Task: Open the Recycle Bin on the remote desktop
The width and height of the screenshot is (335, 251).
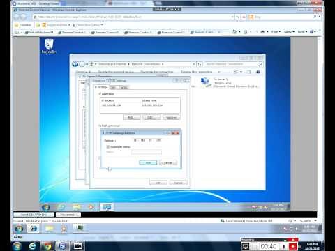Action: [49, 46]
